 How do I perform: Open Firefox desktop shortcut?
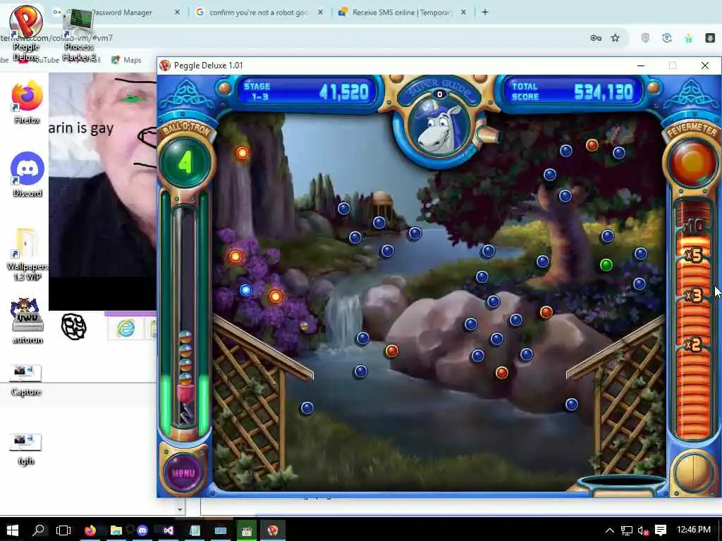click(27, 103)
